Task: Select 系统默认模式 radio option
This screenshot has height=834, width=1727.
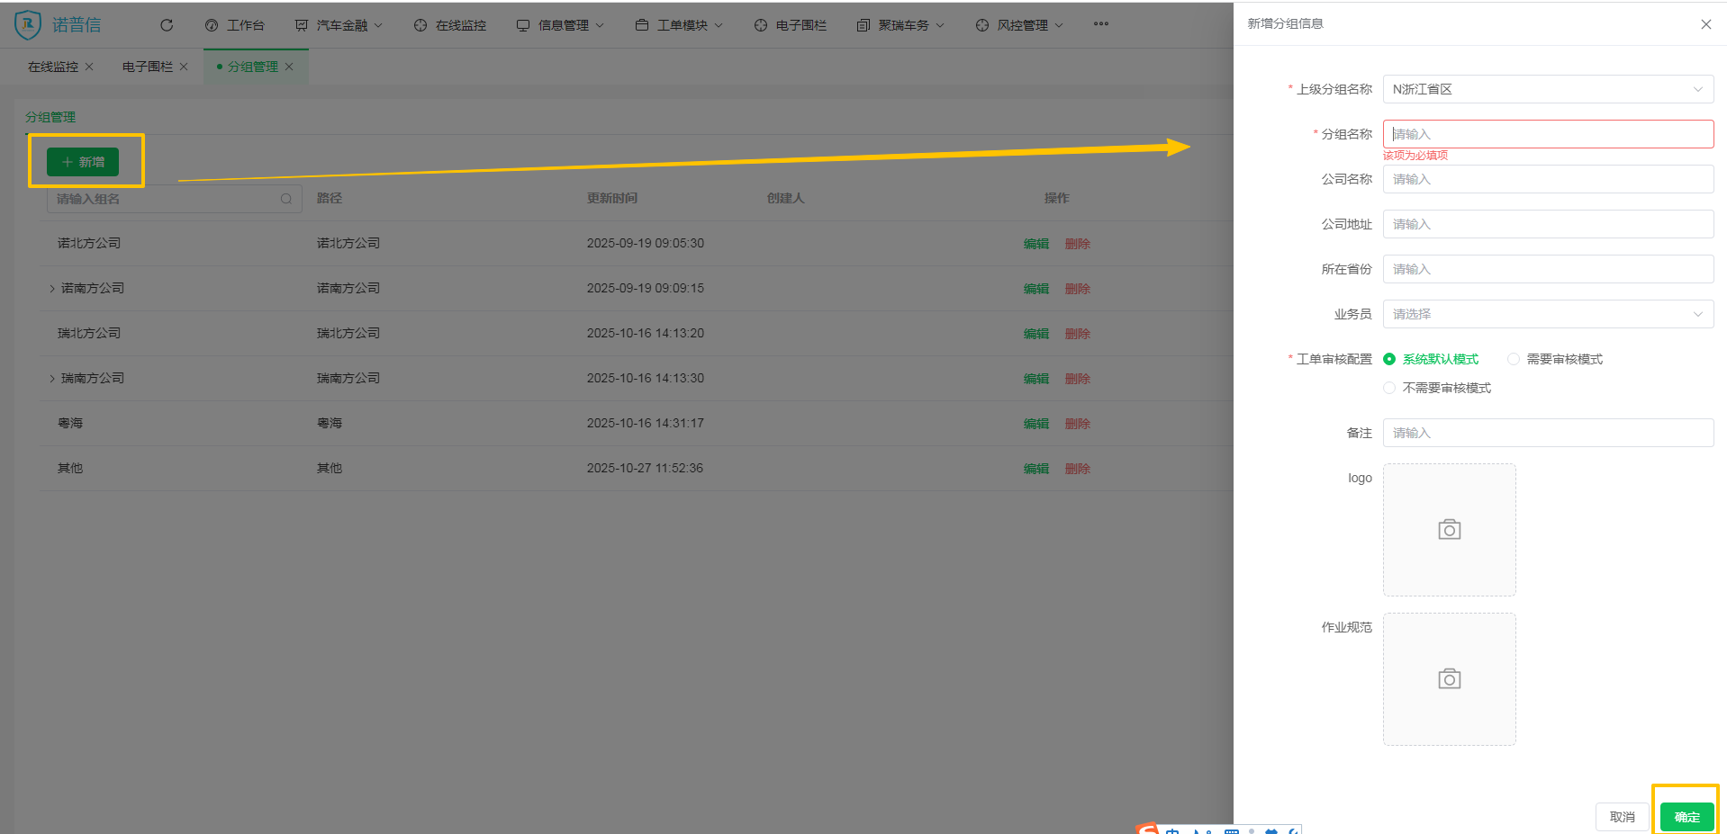Action: pyautogui.click(x=1389, y=359)
